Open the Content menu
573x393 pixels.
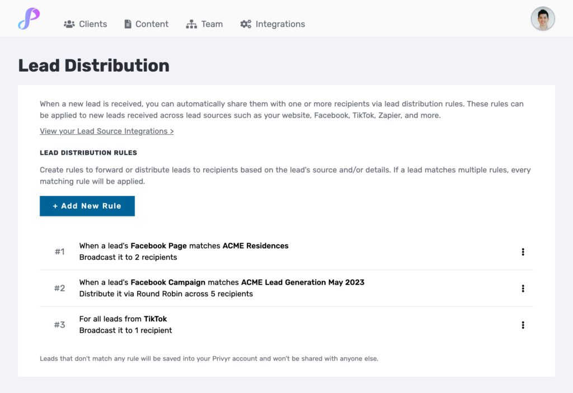pyautogui.click(x=146, y=24)
